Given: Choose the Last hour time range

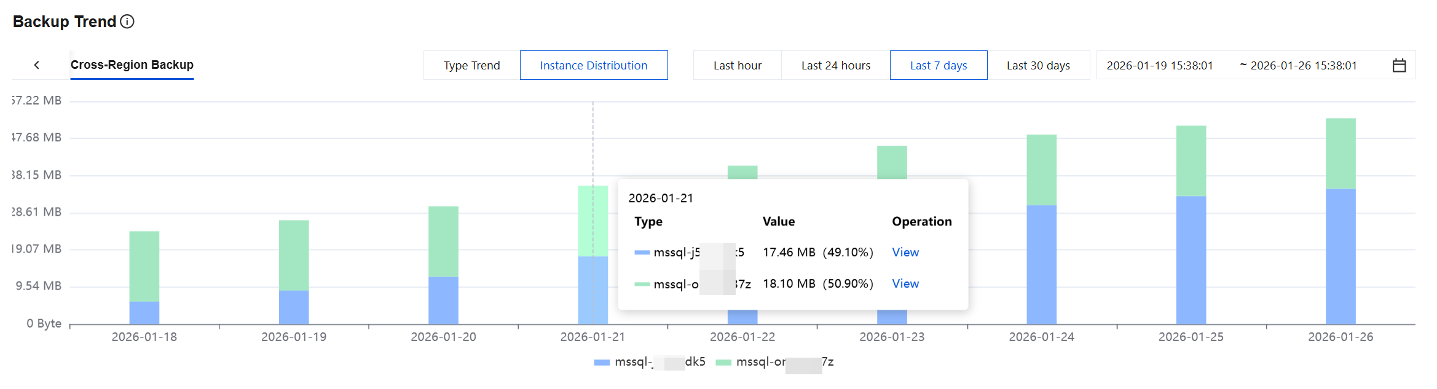Looking at the screenshot, I should (x=737, y=65).
